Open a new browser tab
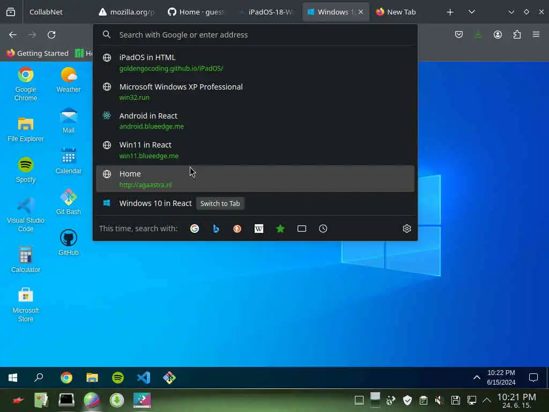This screenshot has width=549, height=412. point(450,12)
